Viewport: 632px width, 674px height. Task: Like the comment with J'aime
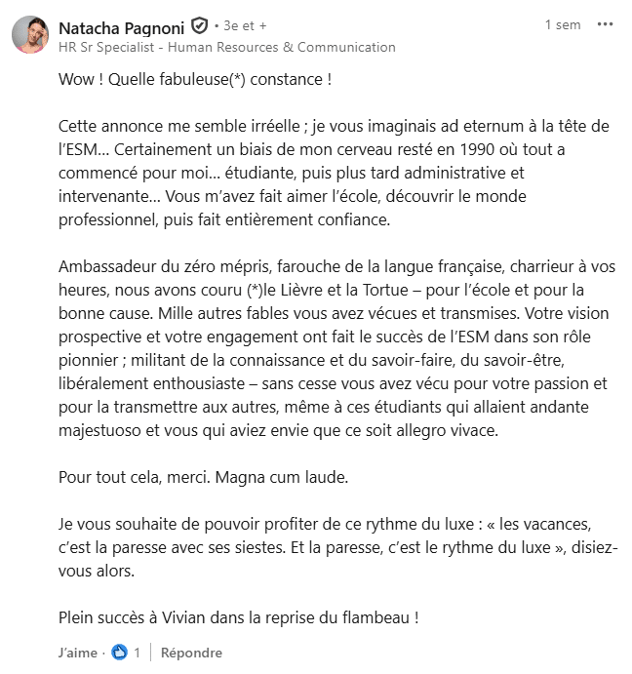[77, 653]
